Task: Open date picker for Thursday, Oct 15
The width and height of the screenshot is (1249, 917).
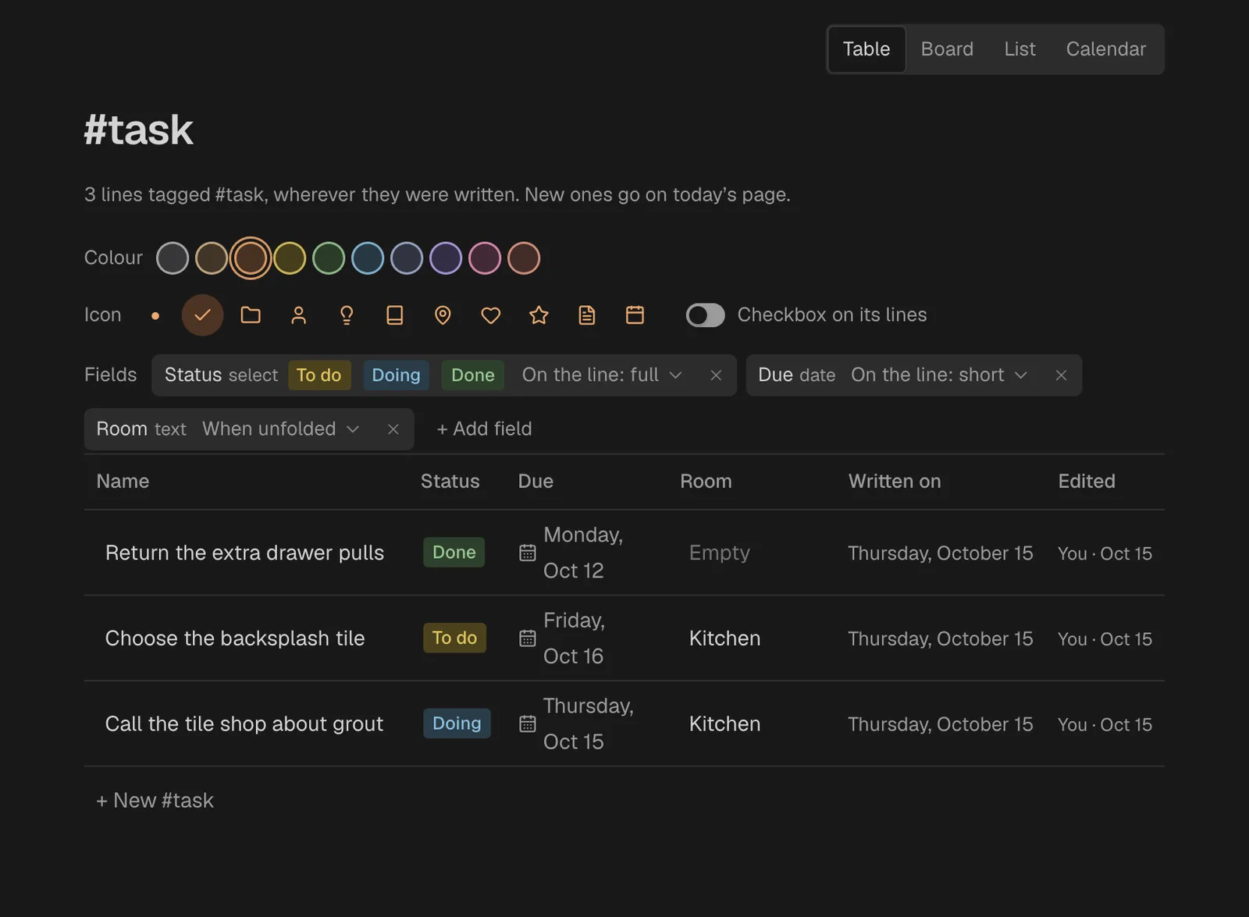Action: point(528,724)
